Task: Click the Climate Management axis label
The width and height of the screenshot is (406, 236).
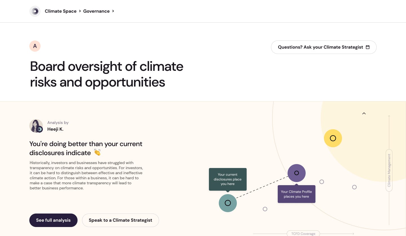Action: coord(389,171)
